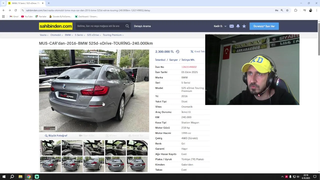Open Chrome extensions puzzle icon
The height and width of the screenshot is (180, 320).
point(296,10)
